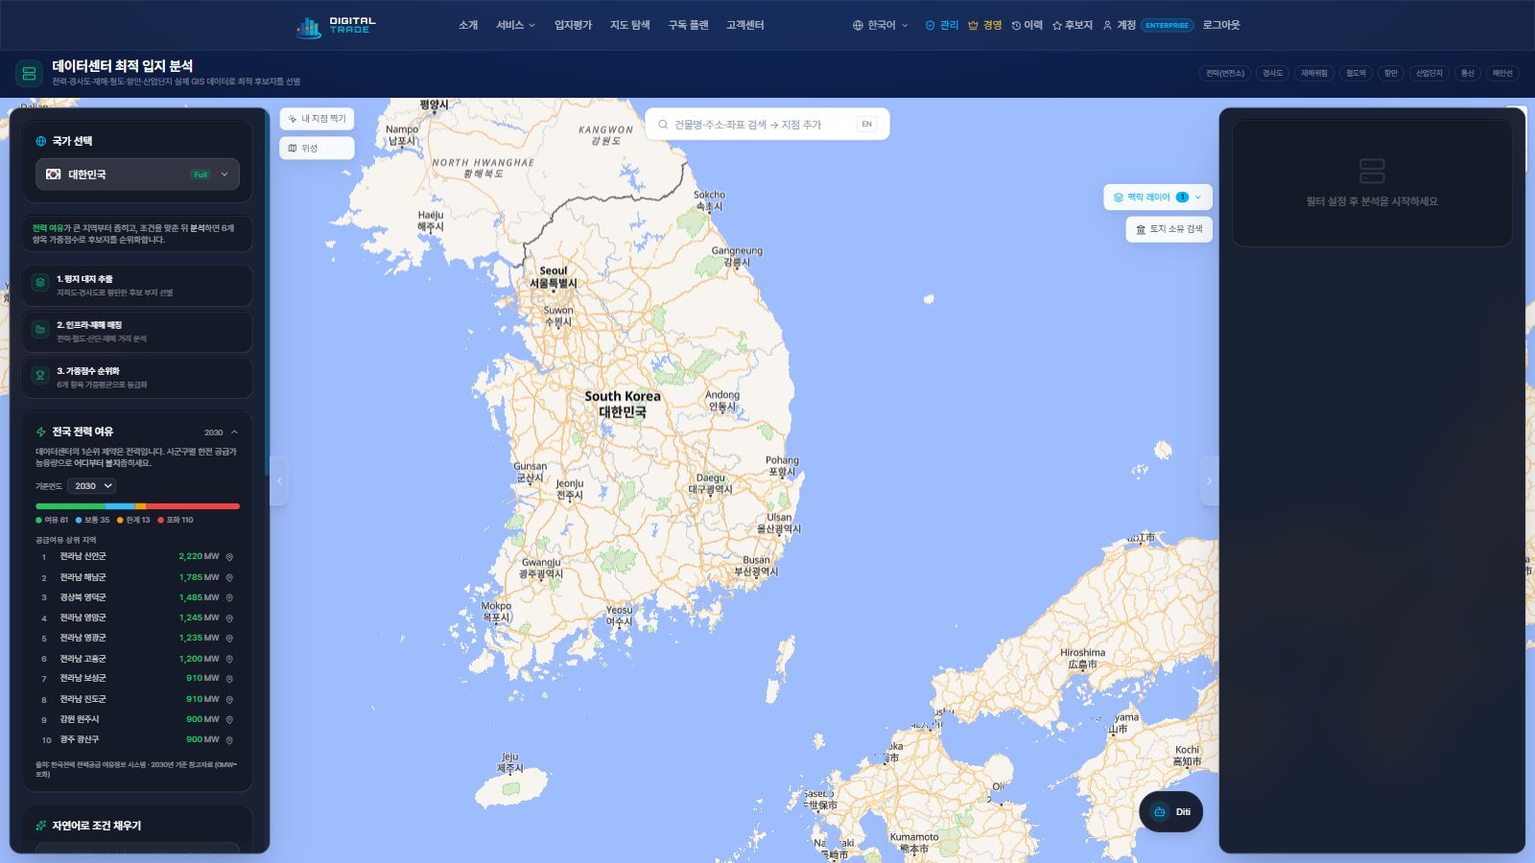Open the 지도 탐색 menu item
This screenshot has width=1535, height=863.
[x=630, y=25]
